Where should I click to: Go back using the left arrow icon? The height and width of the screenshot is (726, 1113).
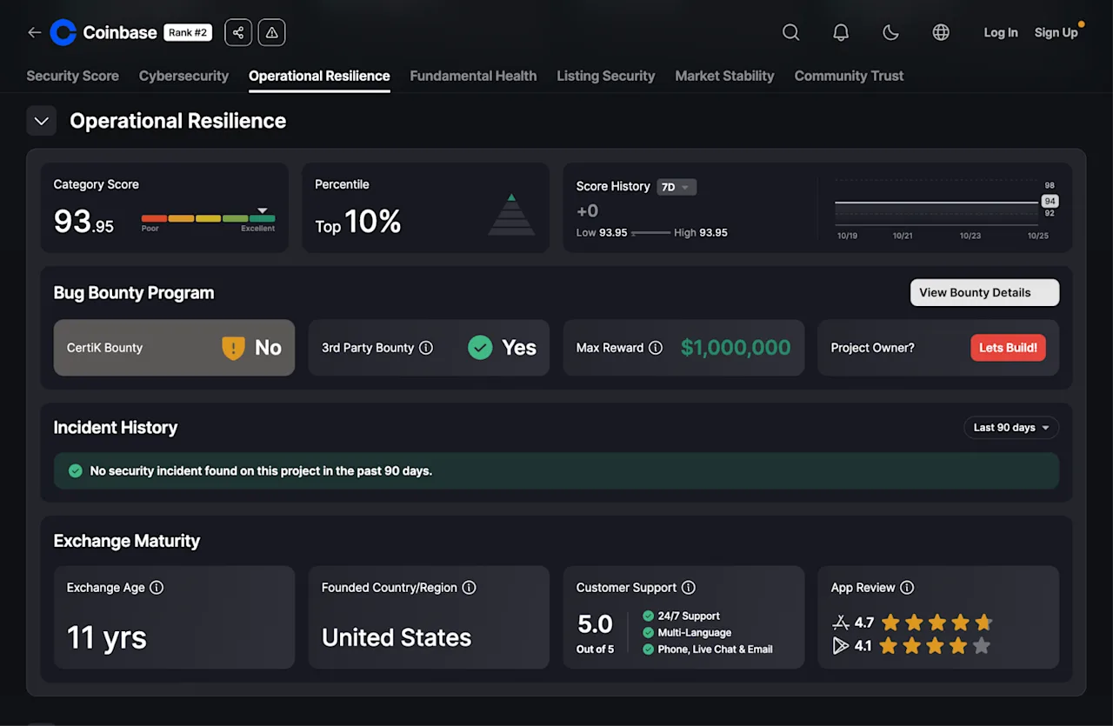[34, 33]
